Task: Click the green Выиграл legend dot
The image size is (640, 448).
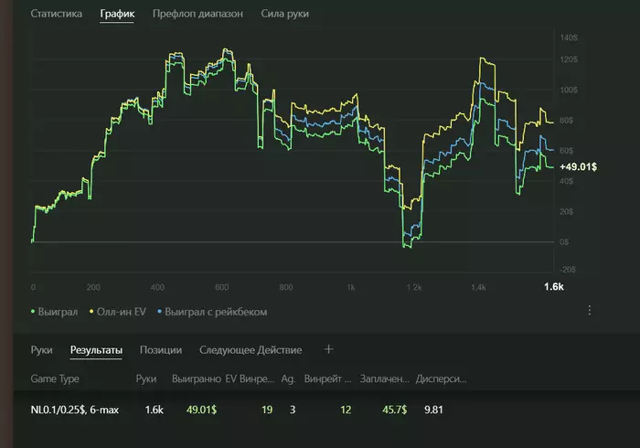Action: point(33,312)
